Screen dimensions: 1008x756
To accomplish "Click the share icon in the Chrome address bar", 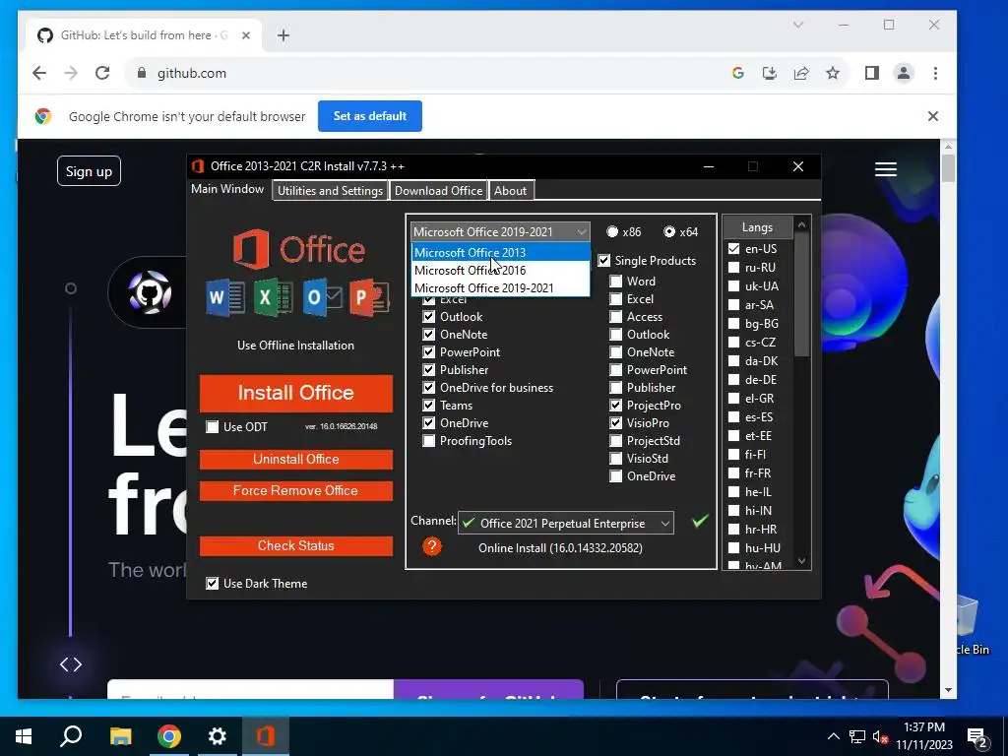I will click(801, 73).
